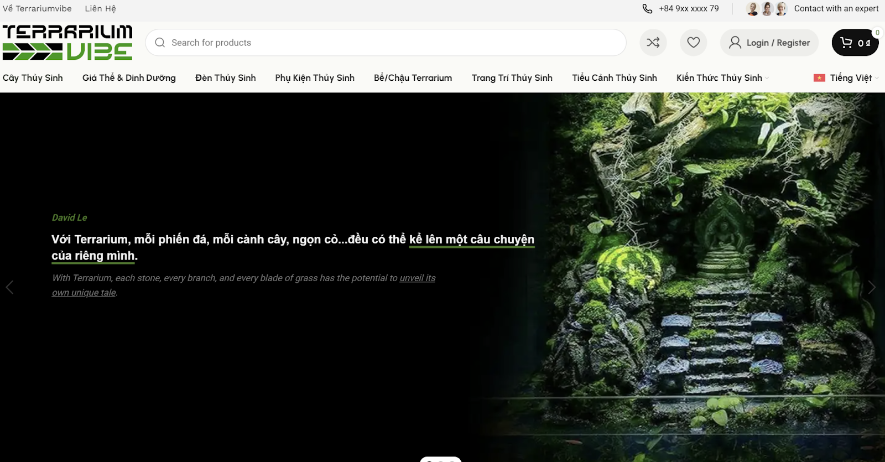
Task: Visit Về Terrariumvibe page link
Action: (x=37, y=8)
